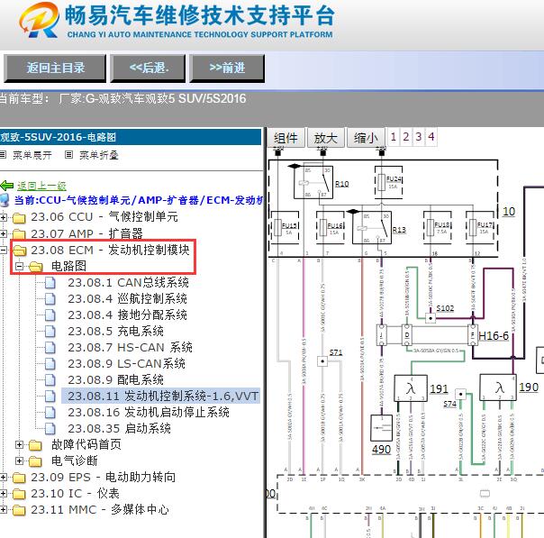Viewport: 544px width, 538px height.
Task: Click document icon of 23.08.11 发动机控制系统
Action: [50, 396]
